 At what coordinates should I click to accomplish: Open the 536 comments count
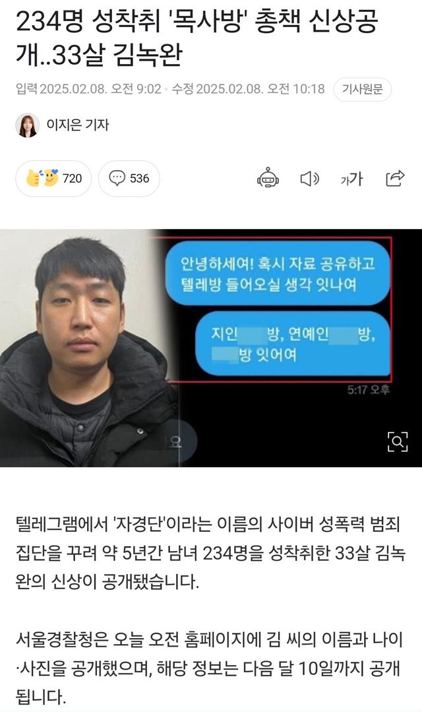click(139, 178)
